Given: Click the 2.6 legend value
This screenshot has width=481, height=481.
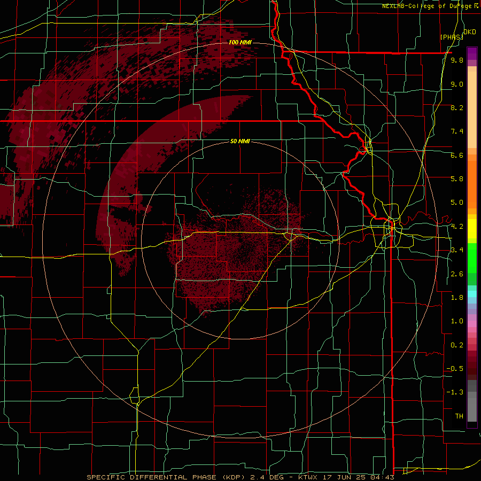Looking at the screenshot, I should click(457, 274).
